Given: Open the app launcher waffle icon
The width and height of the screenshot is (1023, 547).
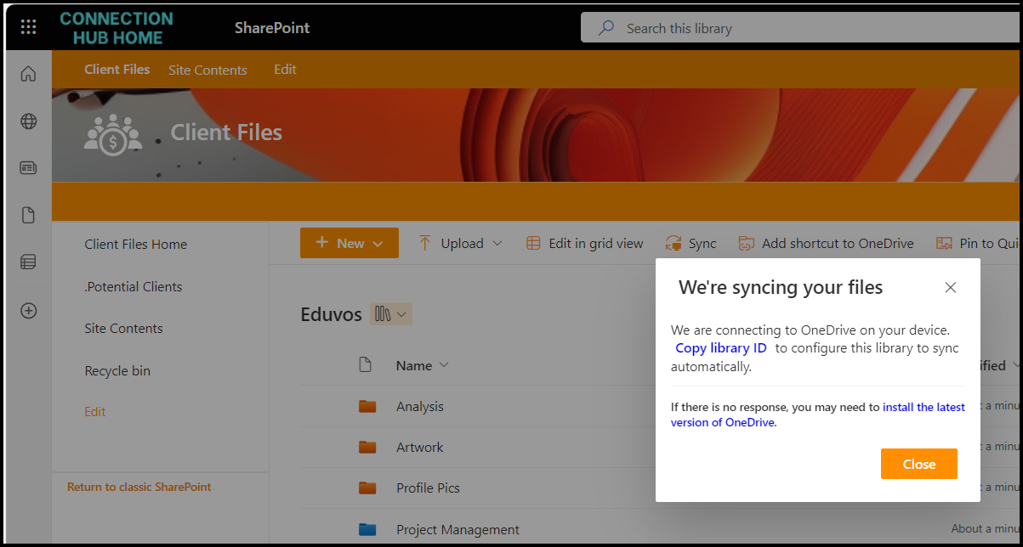Looking at the screenshot, I should tap(28, 27).
